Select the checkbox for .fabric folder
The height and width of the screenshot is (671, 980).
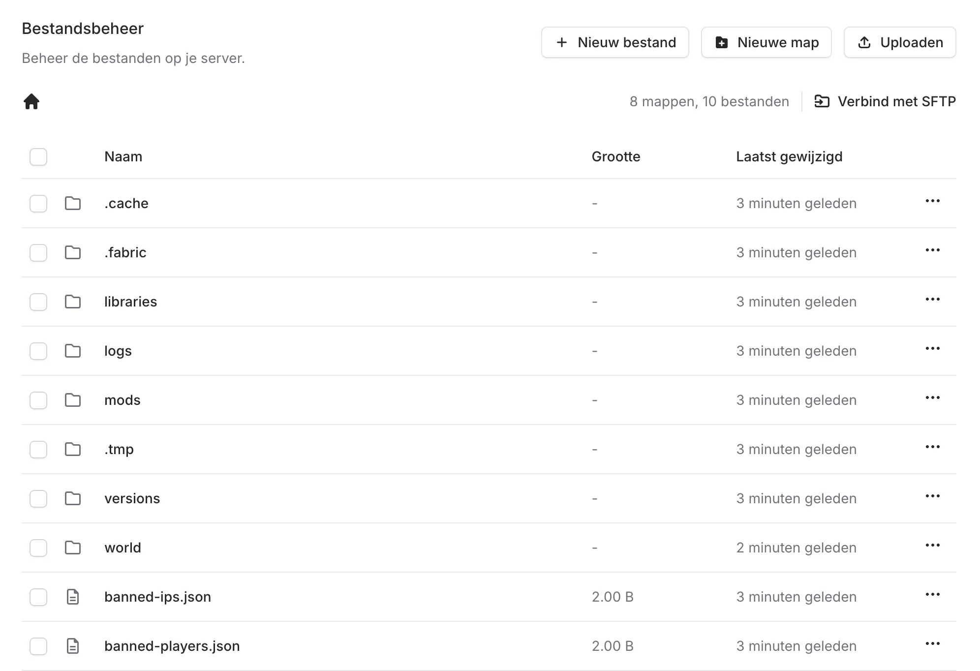coord(38,253)
